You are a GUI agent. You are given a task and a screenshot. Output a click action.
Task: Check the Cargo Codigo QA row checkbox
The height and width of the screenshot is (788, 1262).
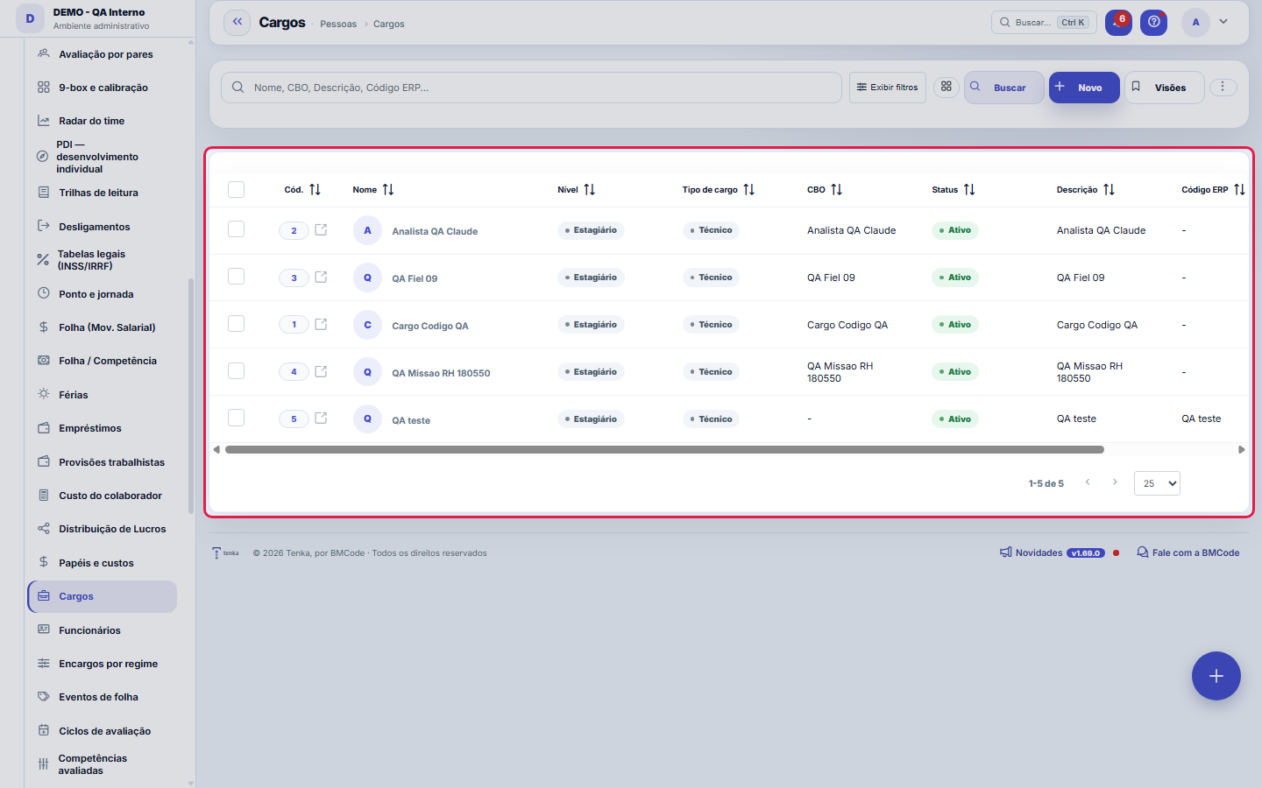236,323
